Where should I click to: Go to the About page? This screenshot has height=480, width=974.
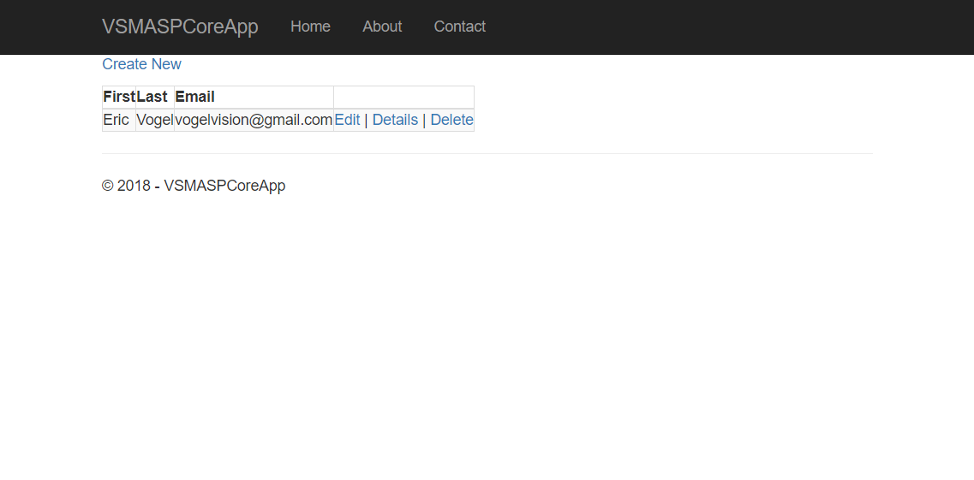tap(382, 27)
